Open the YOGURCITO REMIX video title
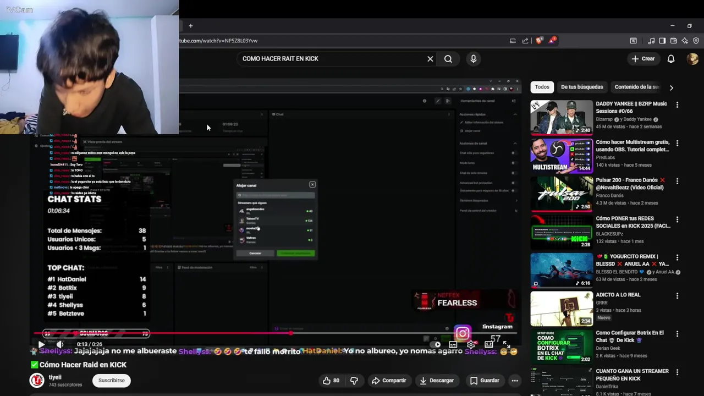Viewport: 704px width, 396px height. click(632, 260)
